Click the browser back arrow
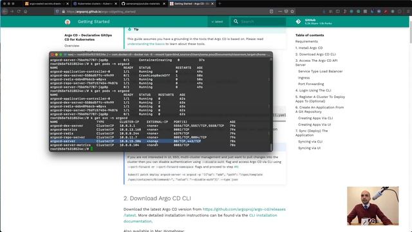 point(5,12)
